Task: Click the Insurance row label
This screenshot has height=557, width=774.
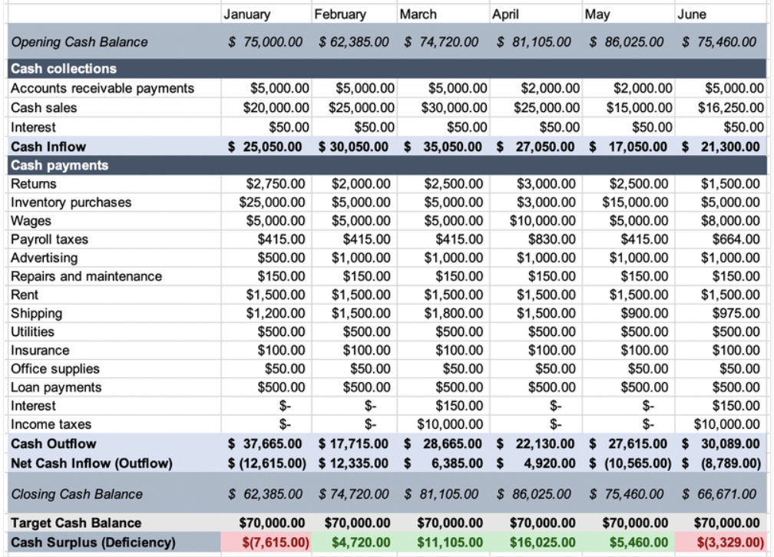Action: 40,351
